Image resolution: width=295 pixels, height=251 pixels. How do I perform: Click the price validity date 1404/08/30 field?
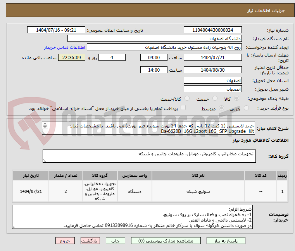click(212, 70)
